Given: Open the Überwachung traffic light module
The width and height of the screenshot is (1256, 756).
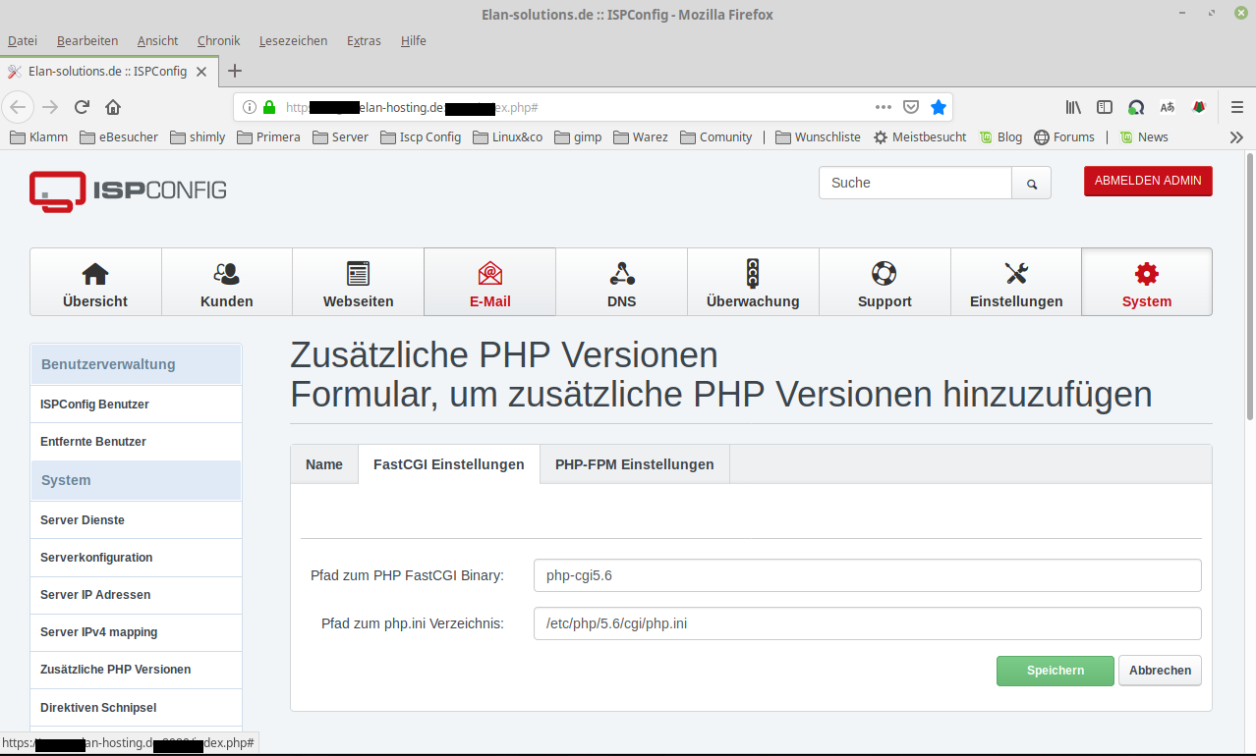Looking at the screenshot, I should point(753,282).
